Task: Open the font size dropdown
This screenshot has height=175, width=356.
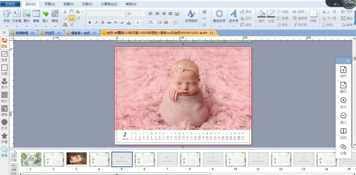Action: pyautogui.click(x=144, y=14)
